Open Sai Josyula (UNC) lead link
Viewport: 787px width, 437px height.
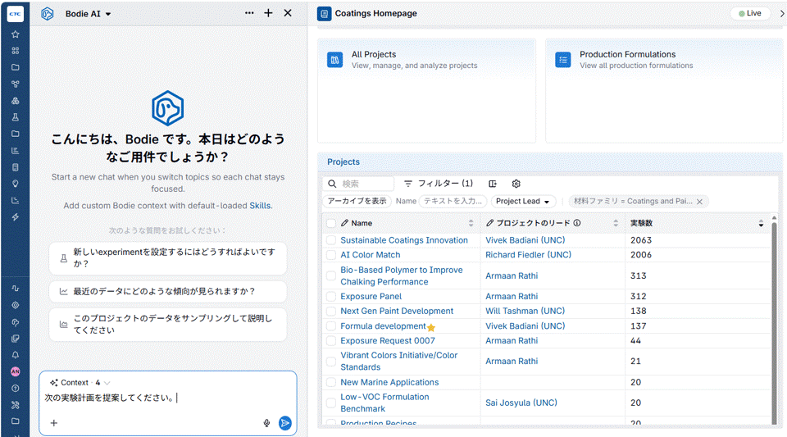[x=521, y=403]
